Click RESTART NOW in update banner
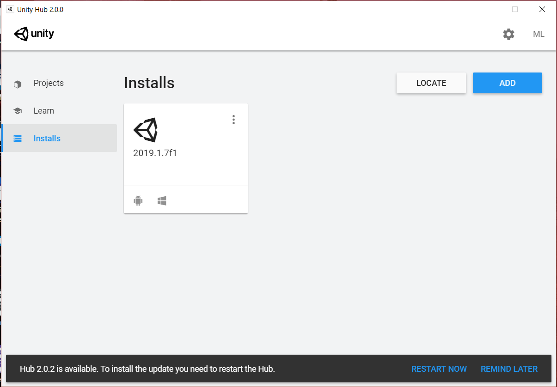The height and width of the screenshot is (387, 557). pyautogui.click(x=439, y=369)
